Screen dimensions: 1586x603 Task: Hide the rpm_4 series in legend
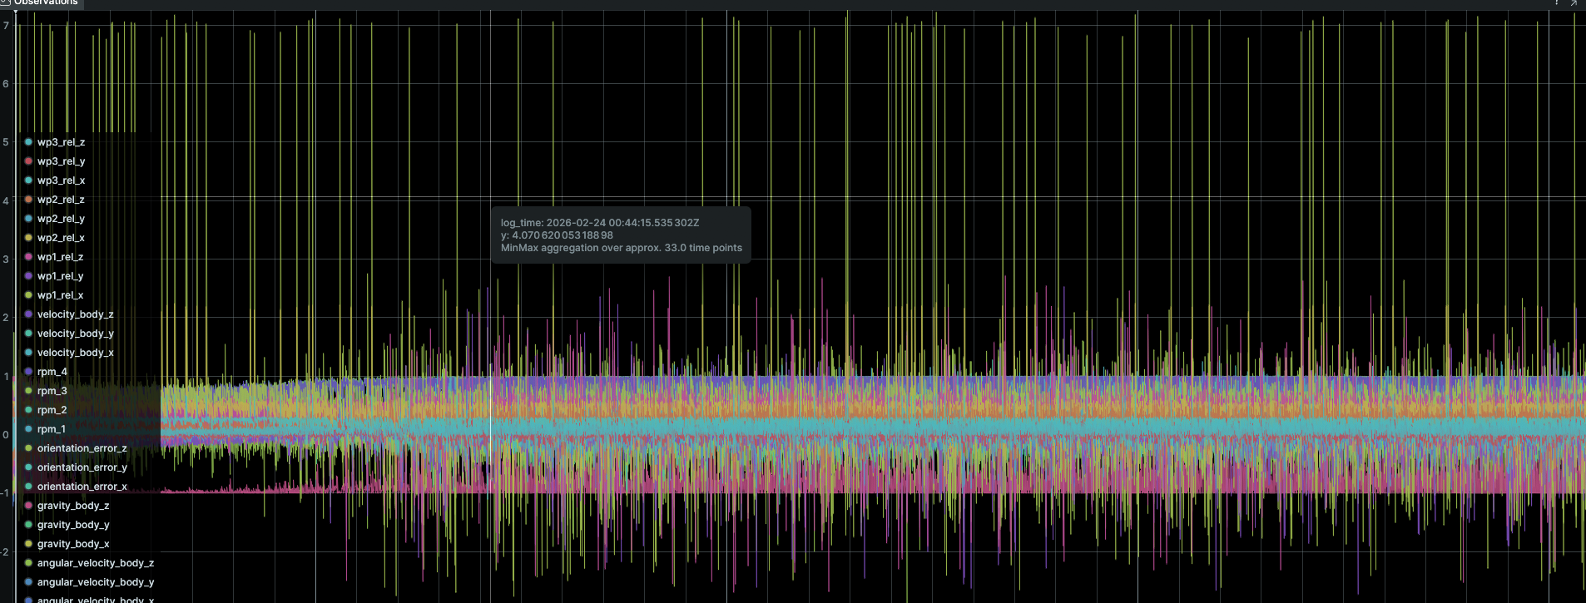coord(52,372)
